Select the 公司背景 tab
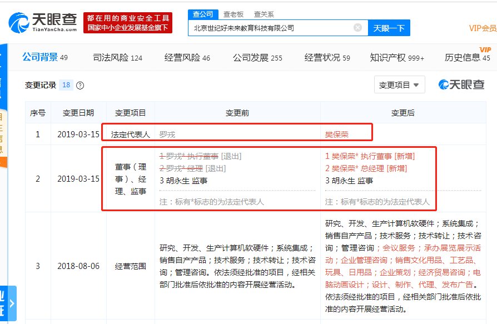 (x=44, y=57)
